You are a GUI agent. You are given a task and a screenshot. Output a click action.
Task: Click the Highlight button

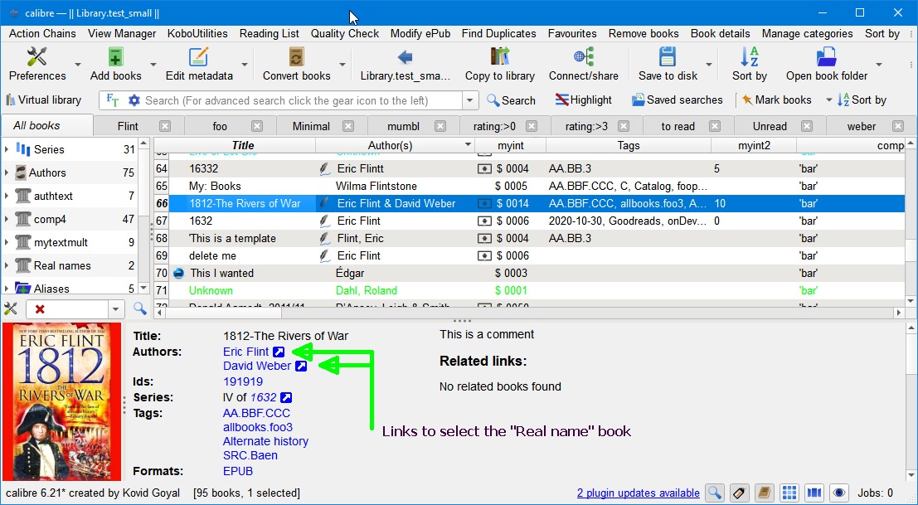[584, 100]
